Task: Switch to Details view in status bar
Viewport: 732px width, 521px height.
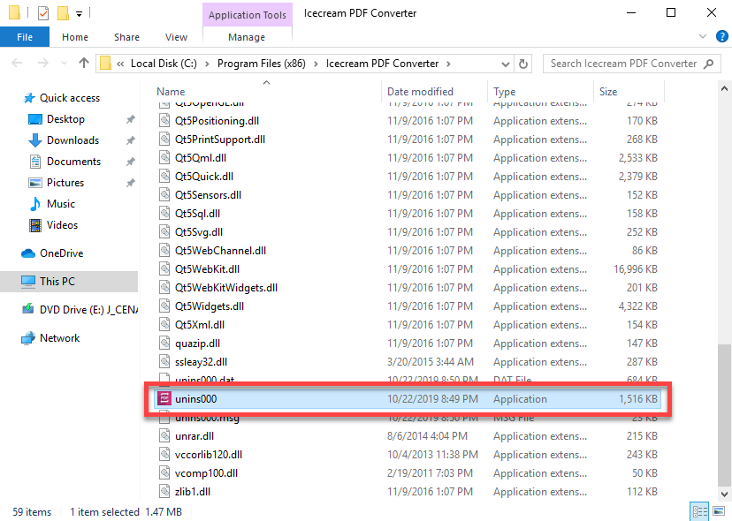Action: (x=699, y=511)
